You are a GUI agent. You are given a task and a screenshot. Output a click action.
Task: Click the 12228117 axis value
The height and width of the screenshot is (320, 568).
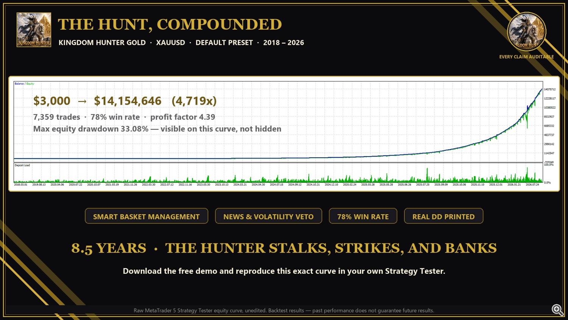(x=549, y=99)
